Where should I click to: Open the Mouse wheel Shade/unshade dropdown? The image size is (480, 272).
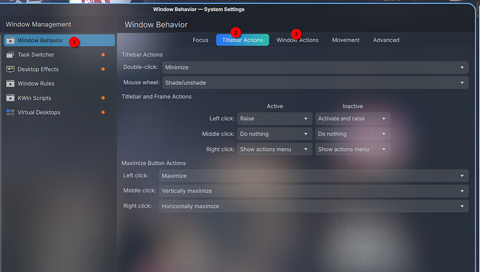click(x=315, y=83)
